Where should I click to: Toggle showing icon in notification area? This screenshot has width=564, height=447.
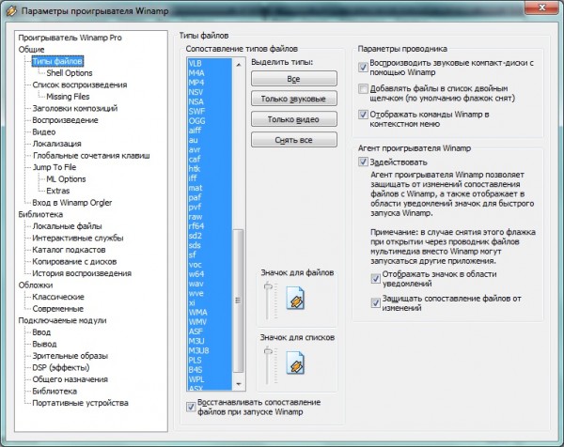coord(375,279)
